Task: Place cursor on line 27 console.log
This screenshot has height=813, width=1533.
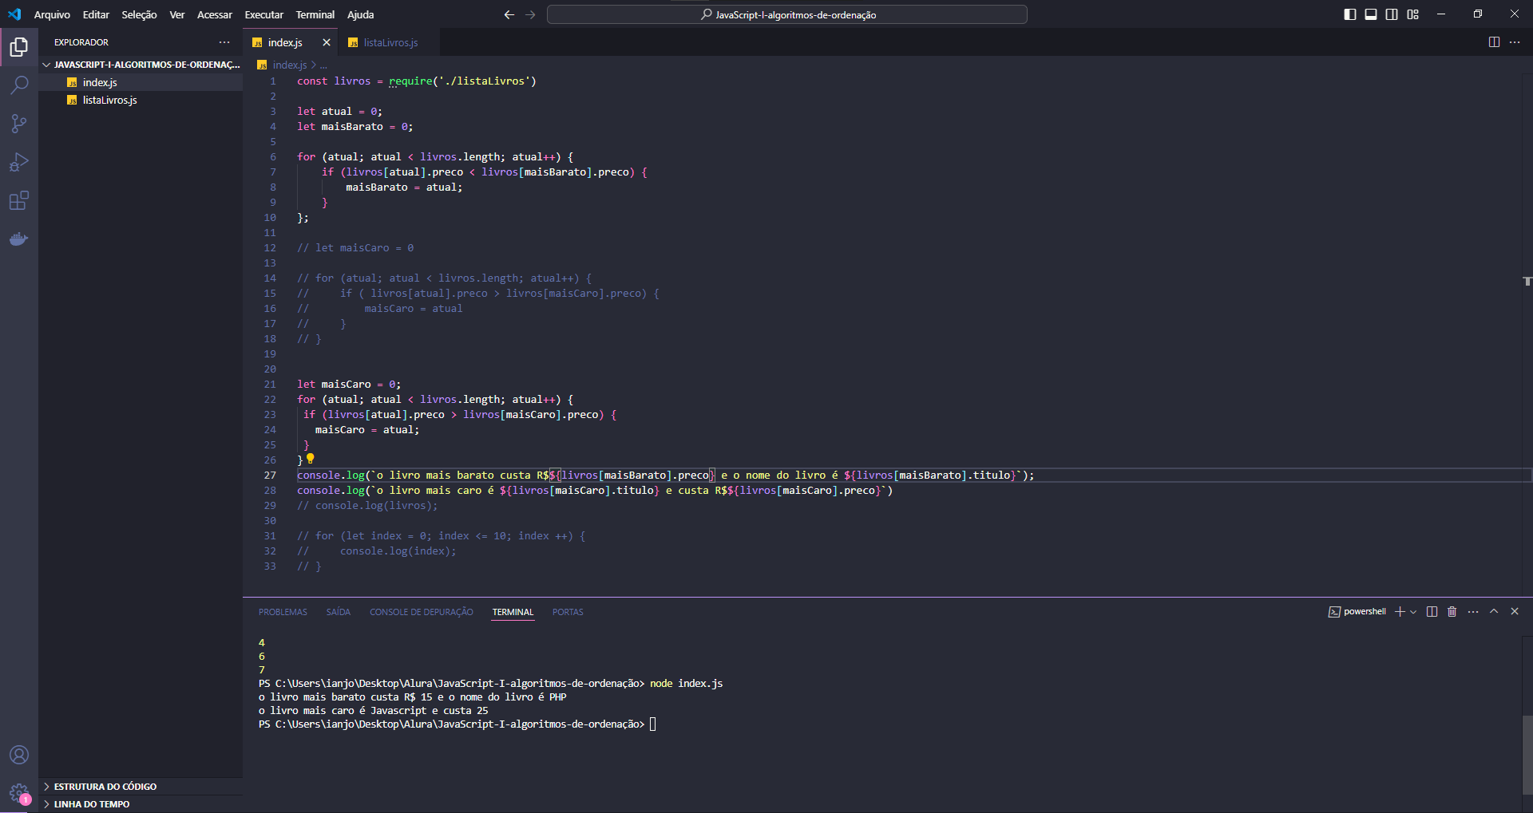Action: (331, 476)
